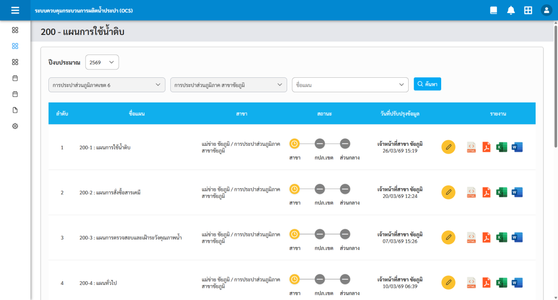Export Excel report for plan 200-3

[502, 237]
